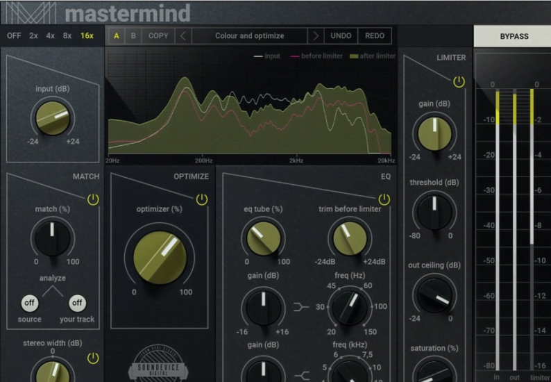Click the 'input' legend label

[x=272, y=56]
